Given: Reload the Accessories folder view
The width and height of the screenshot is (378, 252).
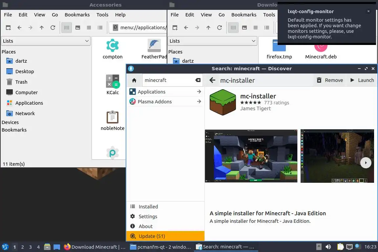Looking at the screenshot, I should 53,28.
